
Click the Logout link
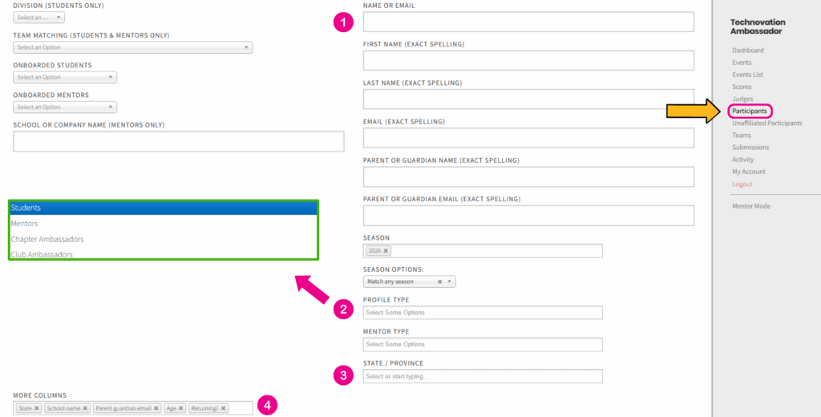(742, 184)
